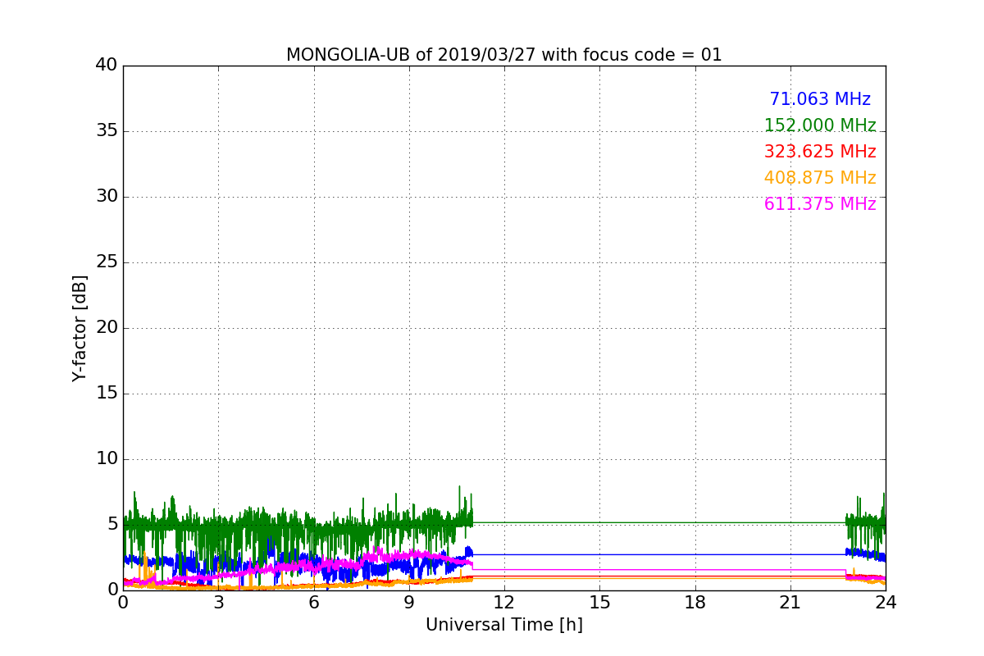Click the x-axis tick label 3
The image size is (984, 656).
click(218, 603)
